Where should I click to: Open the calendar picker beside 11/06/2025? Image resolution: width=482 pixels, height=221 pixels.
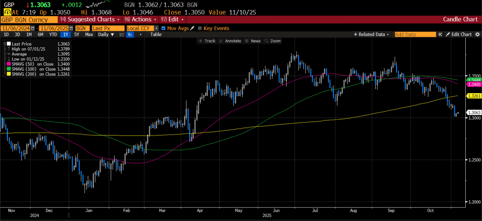[x=71, y=28]
